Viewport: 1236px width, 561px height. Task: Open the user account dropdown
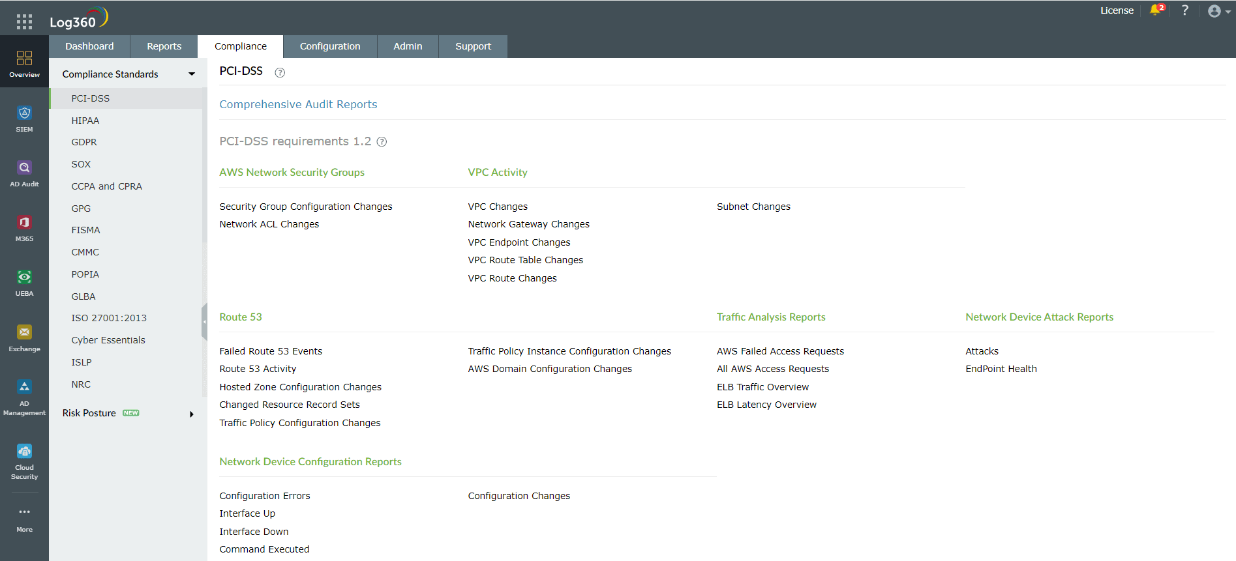pos(1218,11)
